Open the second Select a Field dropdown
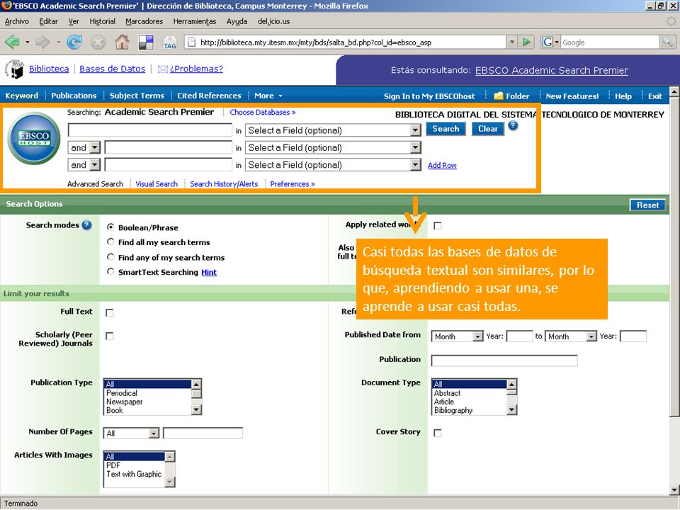 (x=333, y=147)
